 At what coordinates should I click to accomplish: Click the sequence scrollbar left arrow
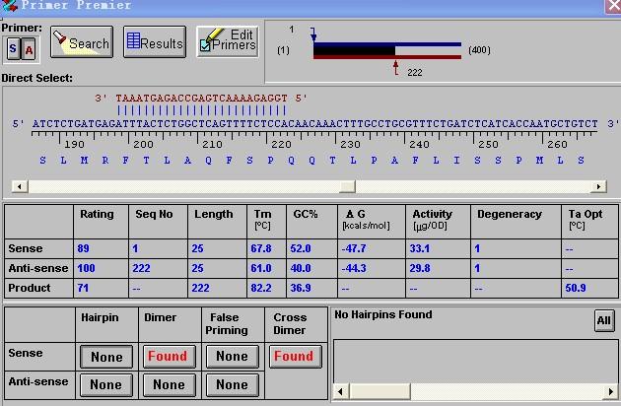coord(20,186)
